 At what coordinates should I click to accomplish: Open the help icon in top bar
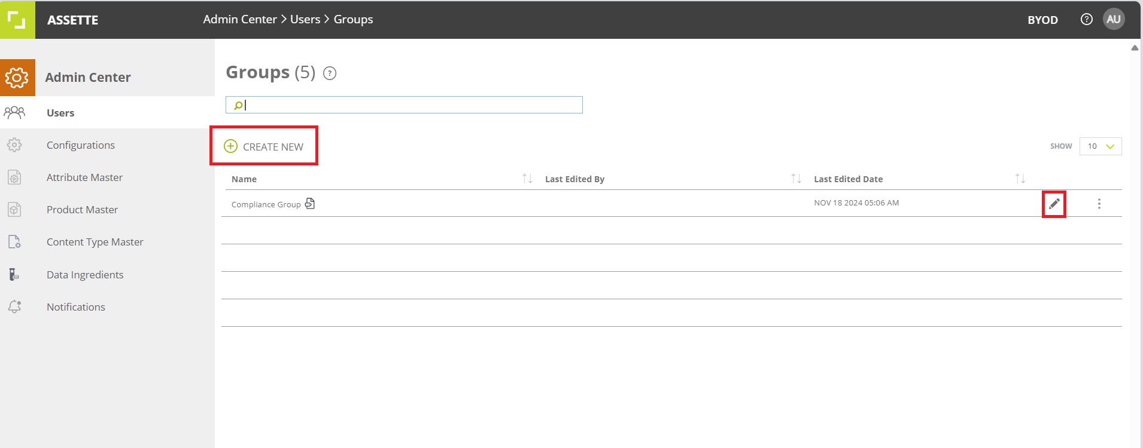[x=1086, y=19]
